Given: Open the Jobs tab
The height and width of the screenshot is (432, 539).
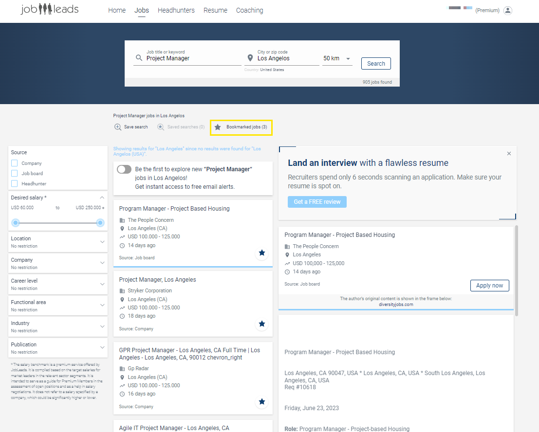Looking at the screenshot, I should tap(142, 10).
